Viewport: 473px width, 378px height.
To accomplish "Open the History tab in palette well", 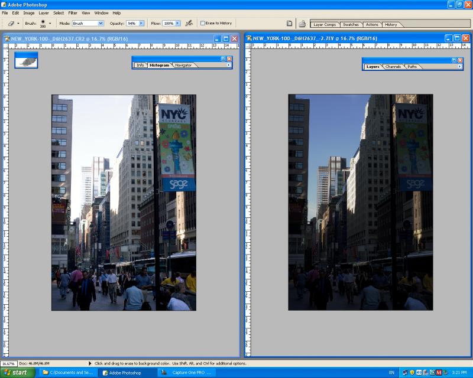I will pos(391,25).
